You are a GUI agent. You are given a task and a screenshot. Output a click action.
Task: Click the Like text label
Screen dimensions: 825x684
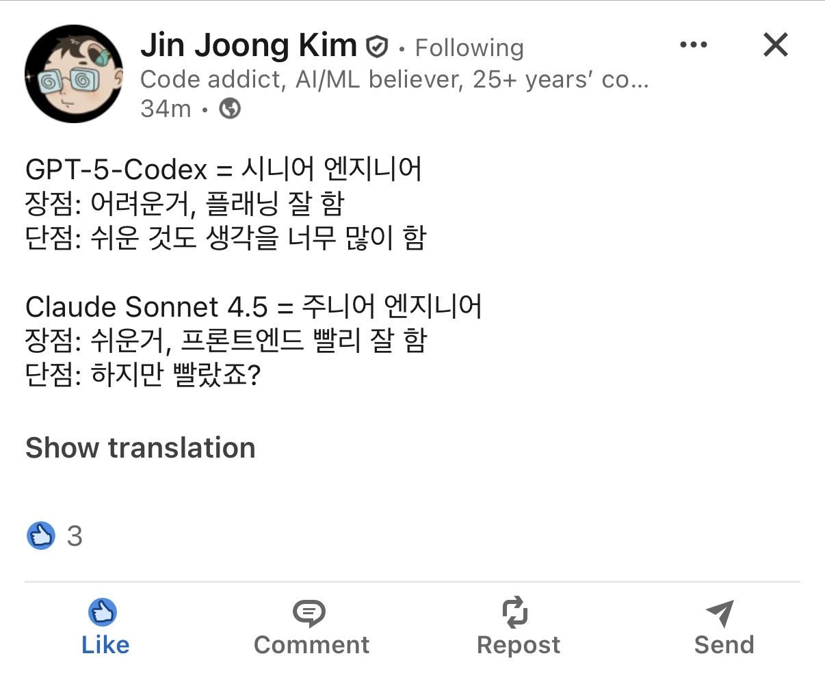tap(105, 645)
